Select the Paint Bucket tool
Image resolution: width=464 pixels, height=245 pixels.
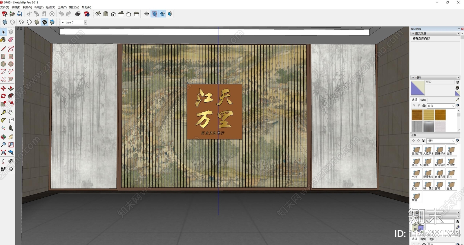[x=3, y=39]
